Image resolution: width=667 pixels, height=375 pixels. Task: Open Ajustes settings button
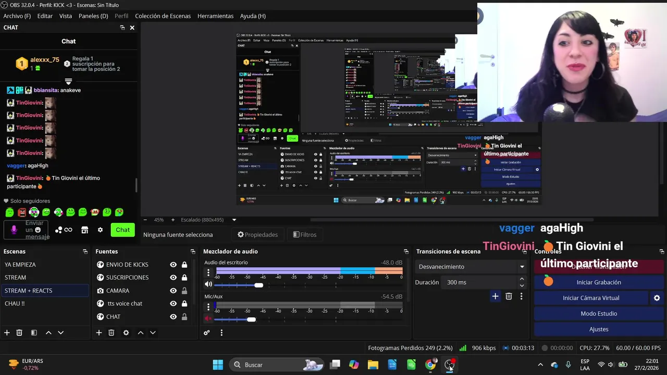[x=599, y=329]
